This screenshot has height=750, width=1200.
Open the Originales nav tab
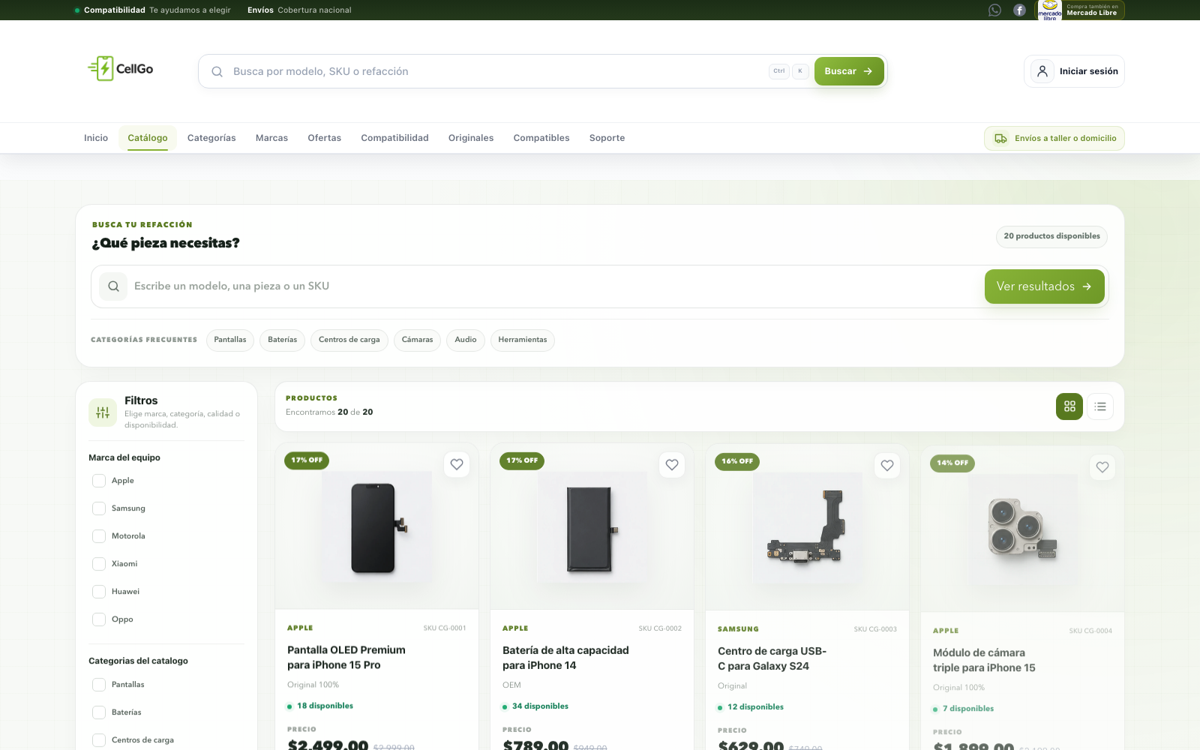pos(471,138)
